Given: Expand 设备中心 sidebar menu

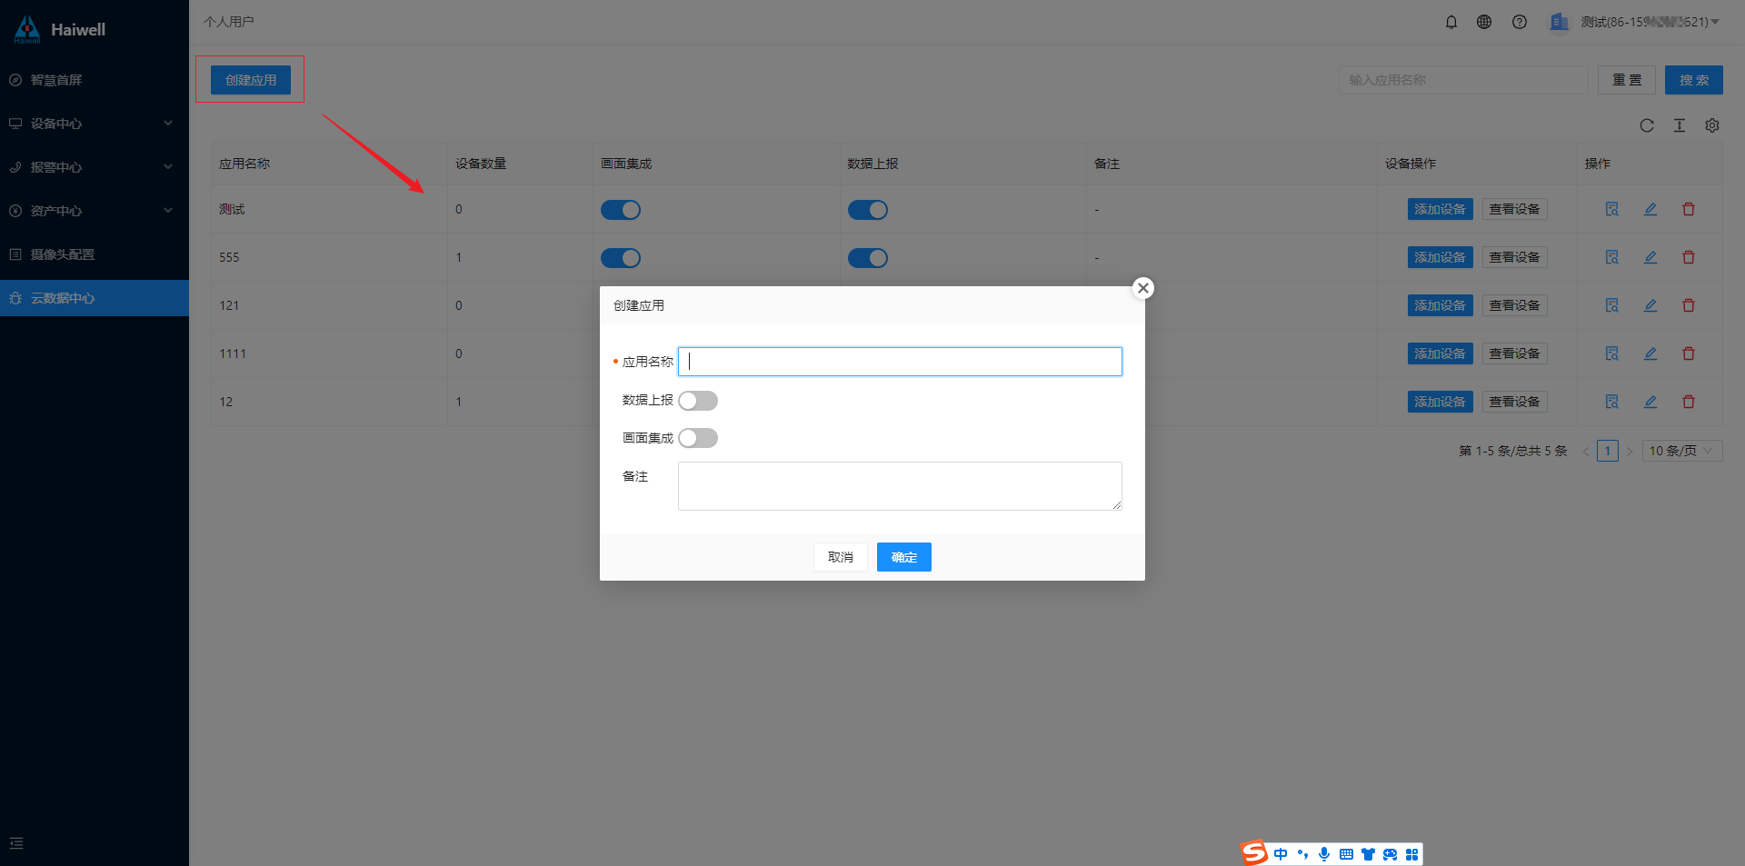Looking at the screenshot, I should coord(95,124).
